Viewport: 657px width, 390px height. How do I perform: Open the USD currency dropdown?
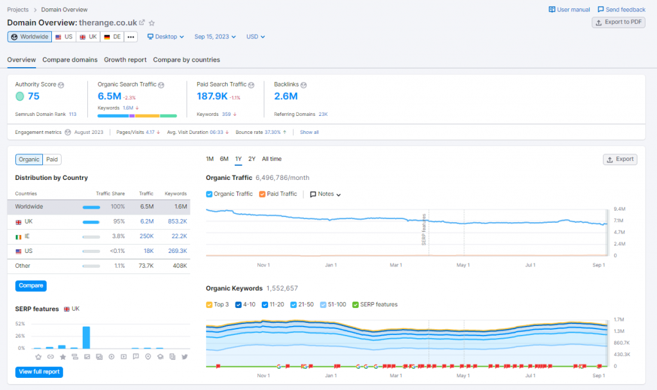(255, 37)
